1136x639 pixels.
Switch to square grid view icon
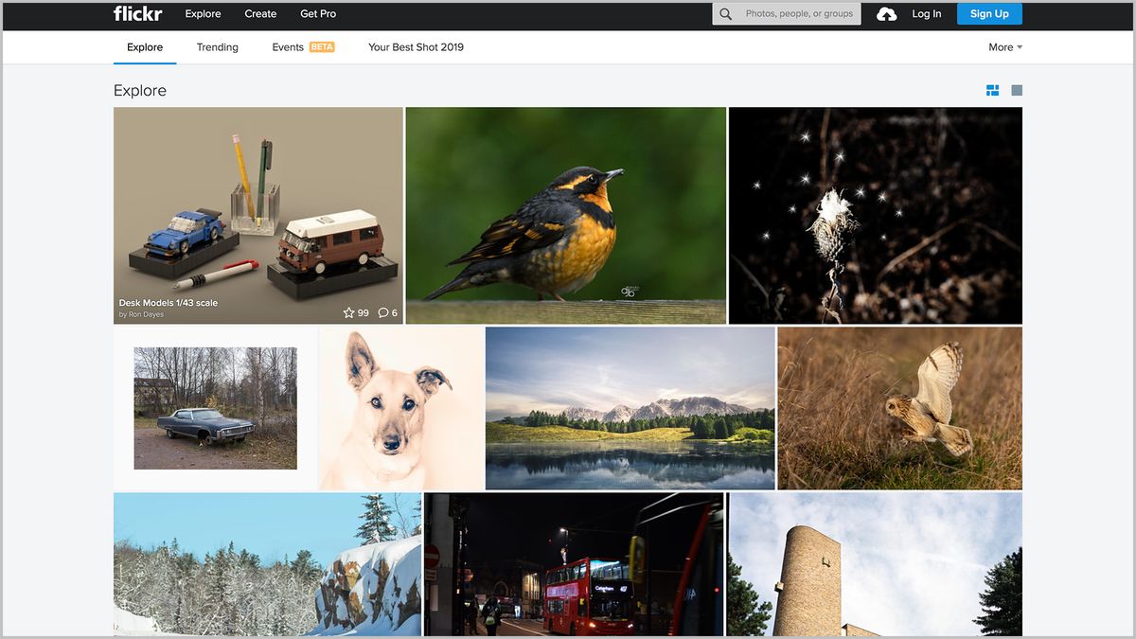(1016, 90)
